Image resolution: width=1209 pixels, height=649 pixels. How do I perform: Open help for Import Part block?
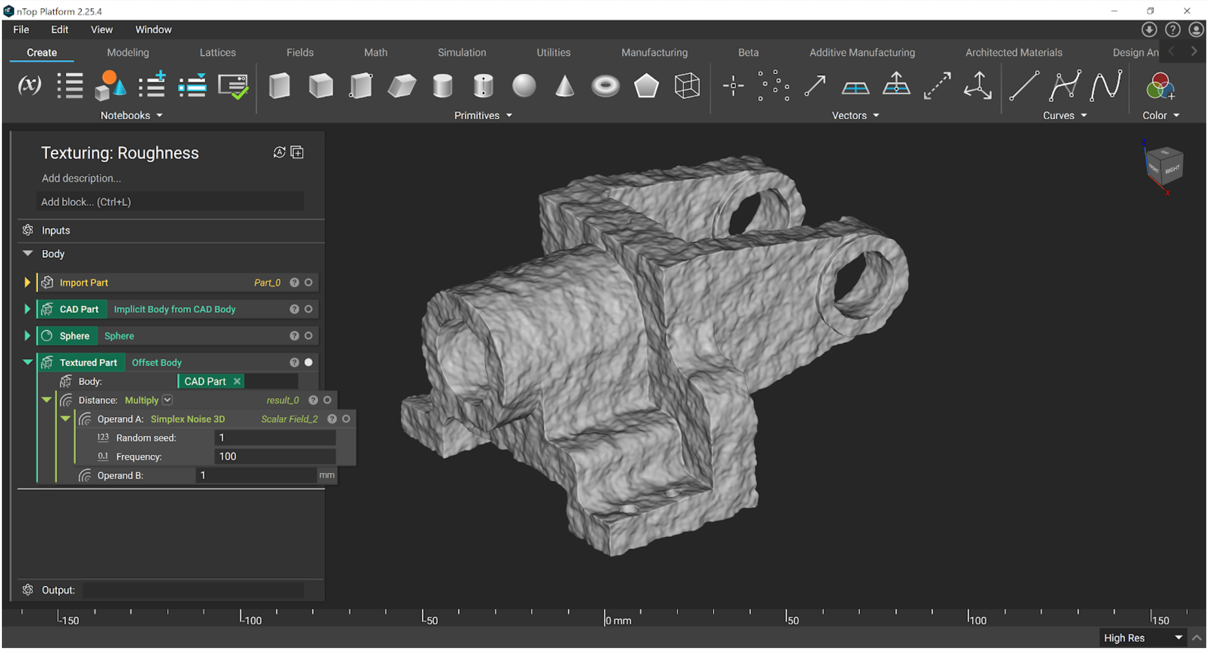pos(295,283)
